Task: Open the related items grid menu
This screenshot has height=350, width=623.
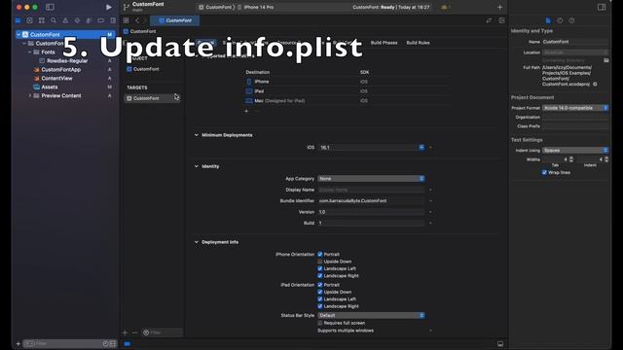Action: click(126, 20)
